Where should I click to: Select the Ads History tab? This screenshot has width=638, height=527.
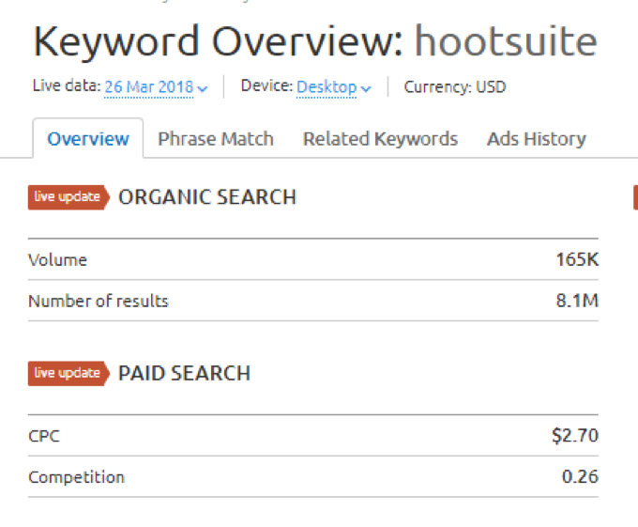tap(537, 139)
